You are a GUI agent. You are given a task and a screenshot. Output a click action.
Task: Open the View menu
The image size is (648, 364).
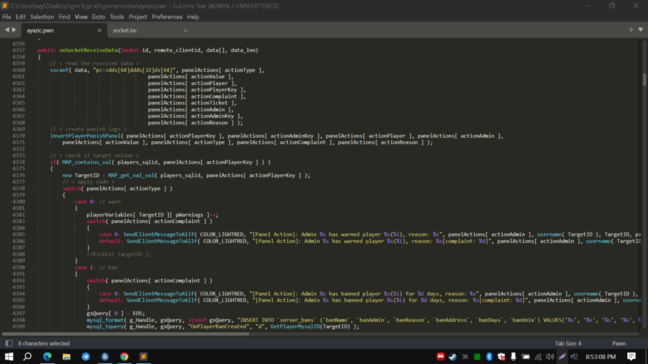click(81, 17)
